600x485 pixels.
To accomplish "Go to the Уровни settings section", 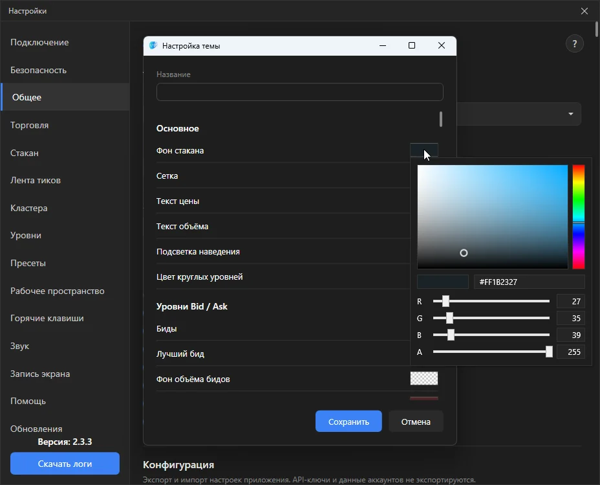I will 65,236.
